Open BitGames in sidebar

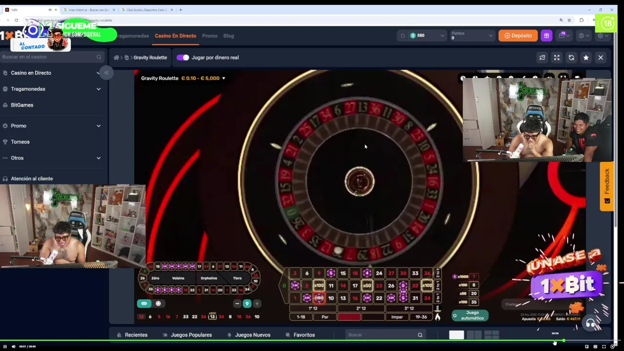tap(22, 105)
